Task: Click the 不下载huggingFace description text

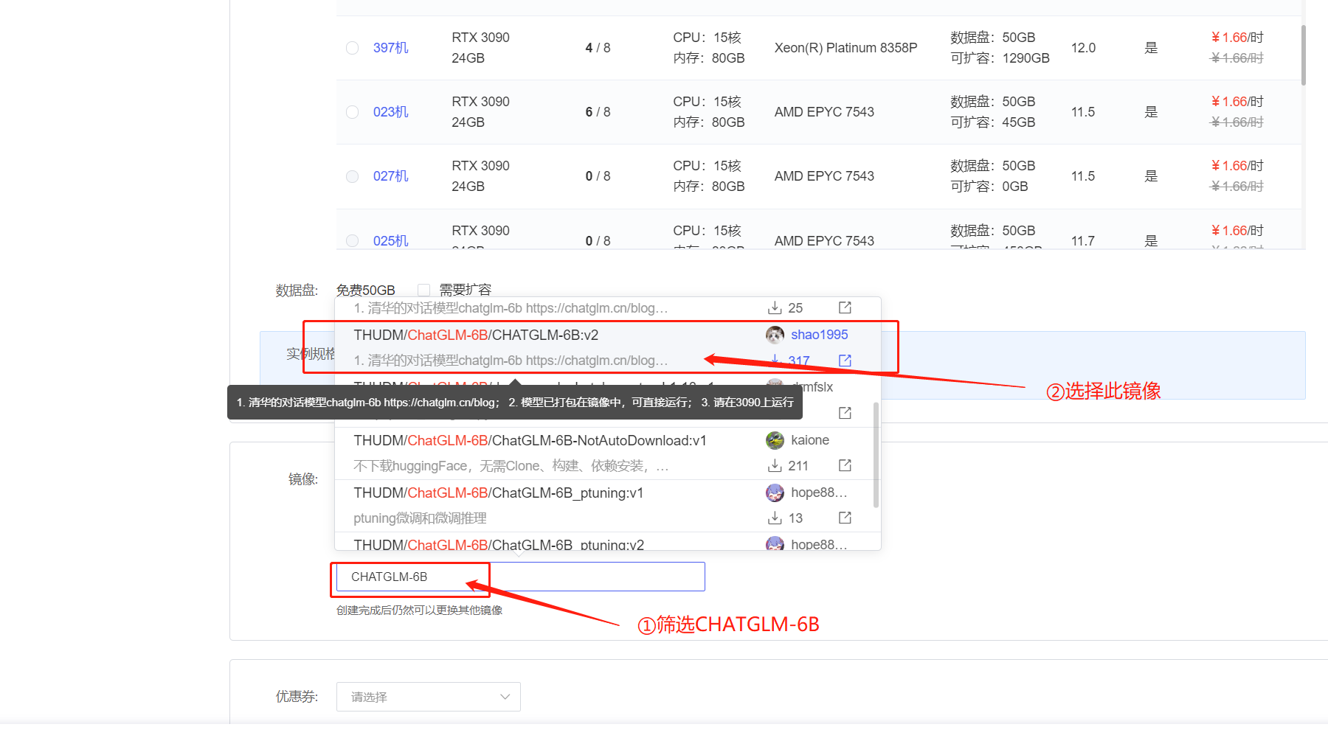Action: click(x=511, y=466)
